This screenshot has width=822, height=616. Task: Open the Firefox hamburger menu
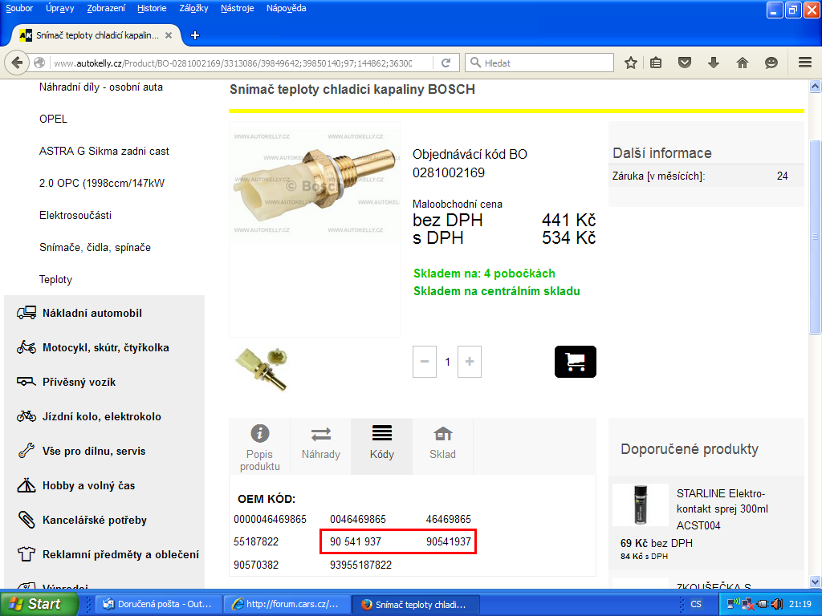804,63
